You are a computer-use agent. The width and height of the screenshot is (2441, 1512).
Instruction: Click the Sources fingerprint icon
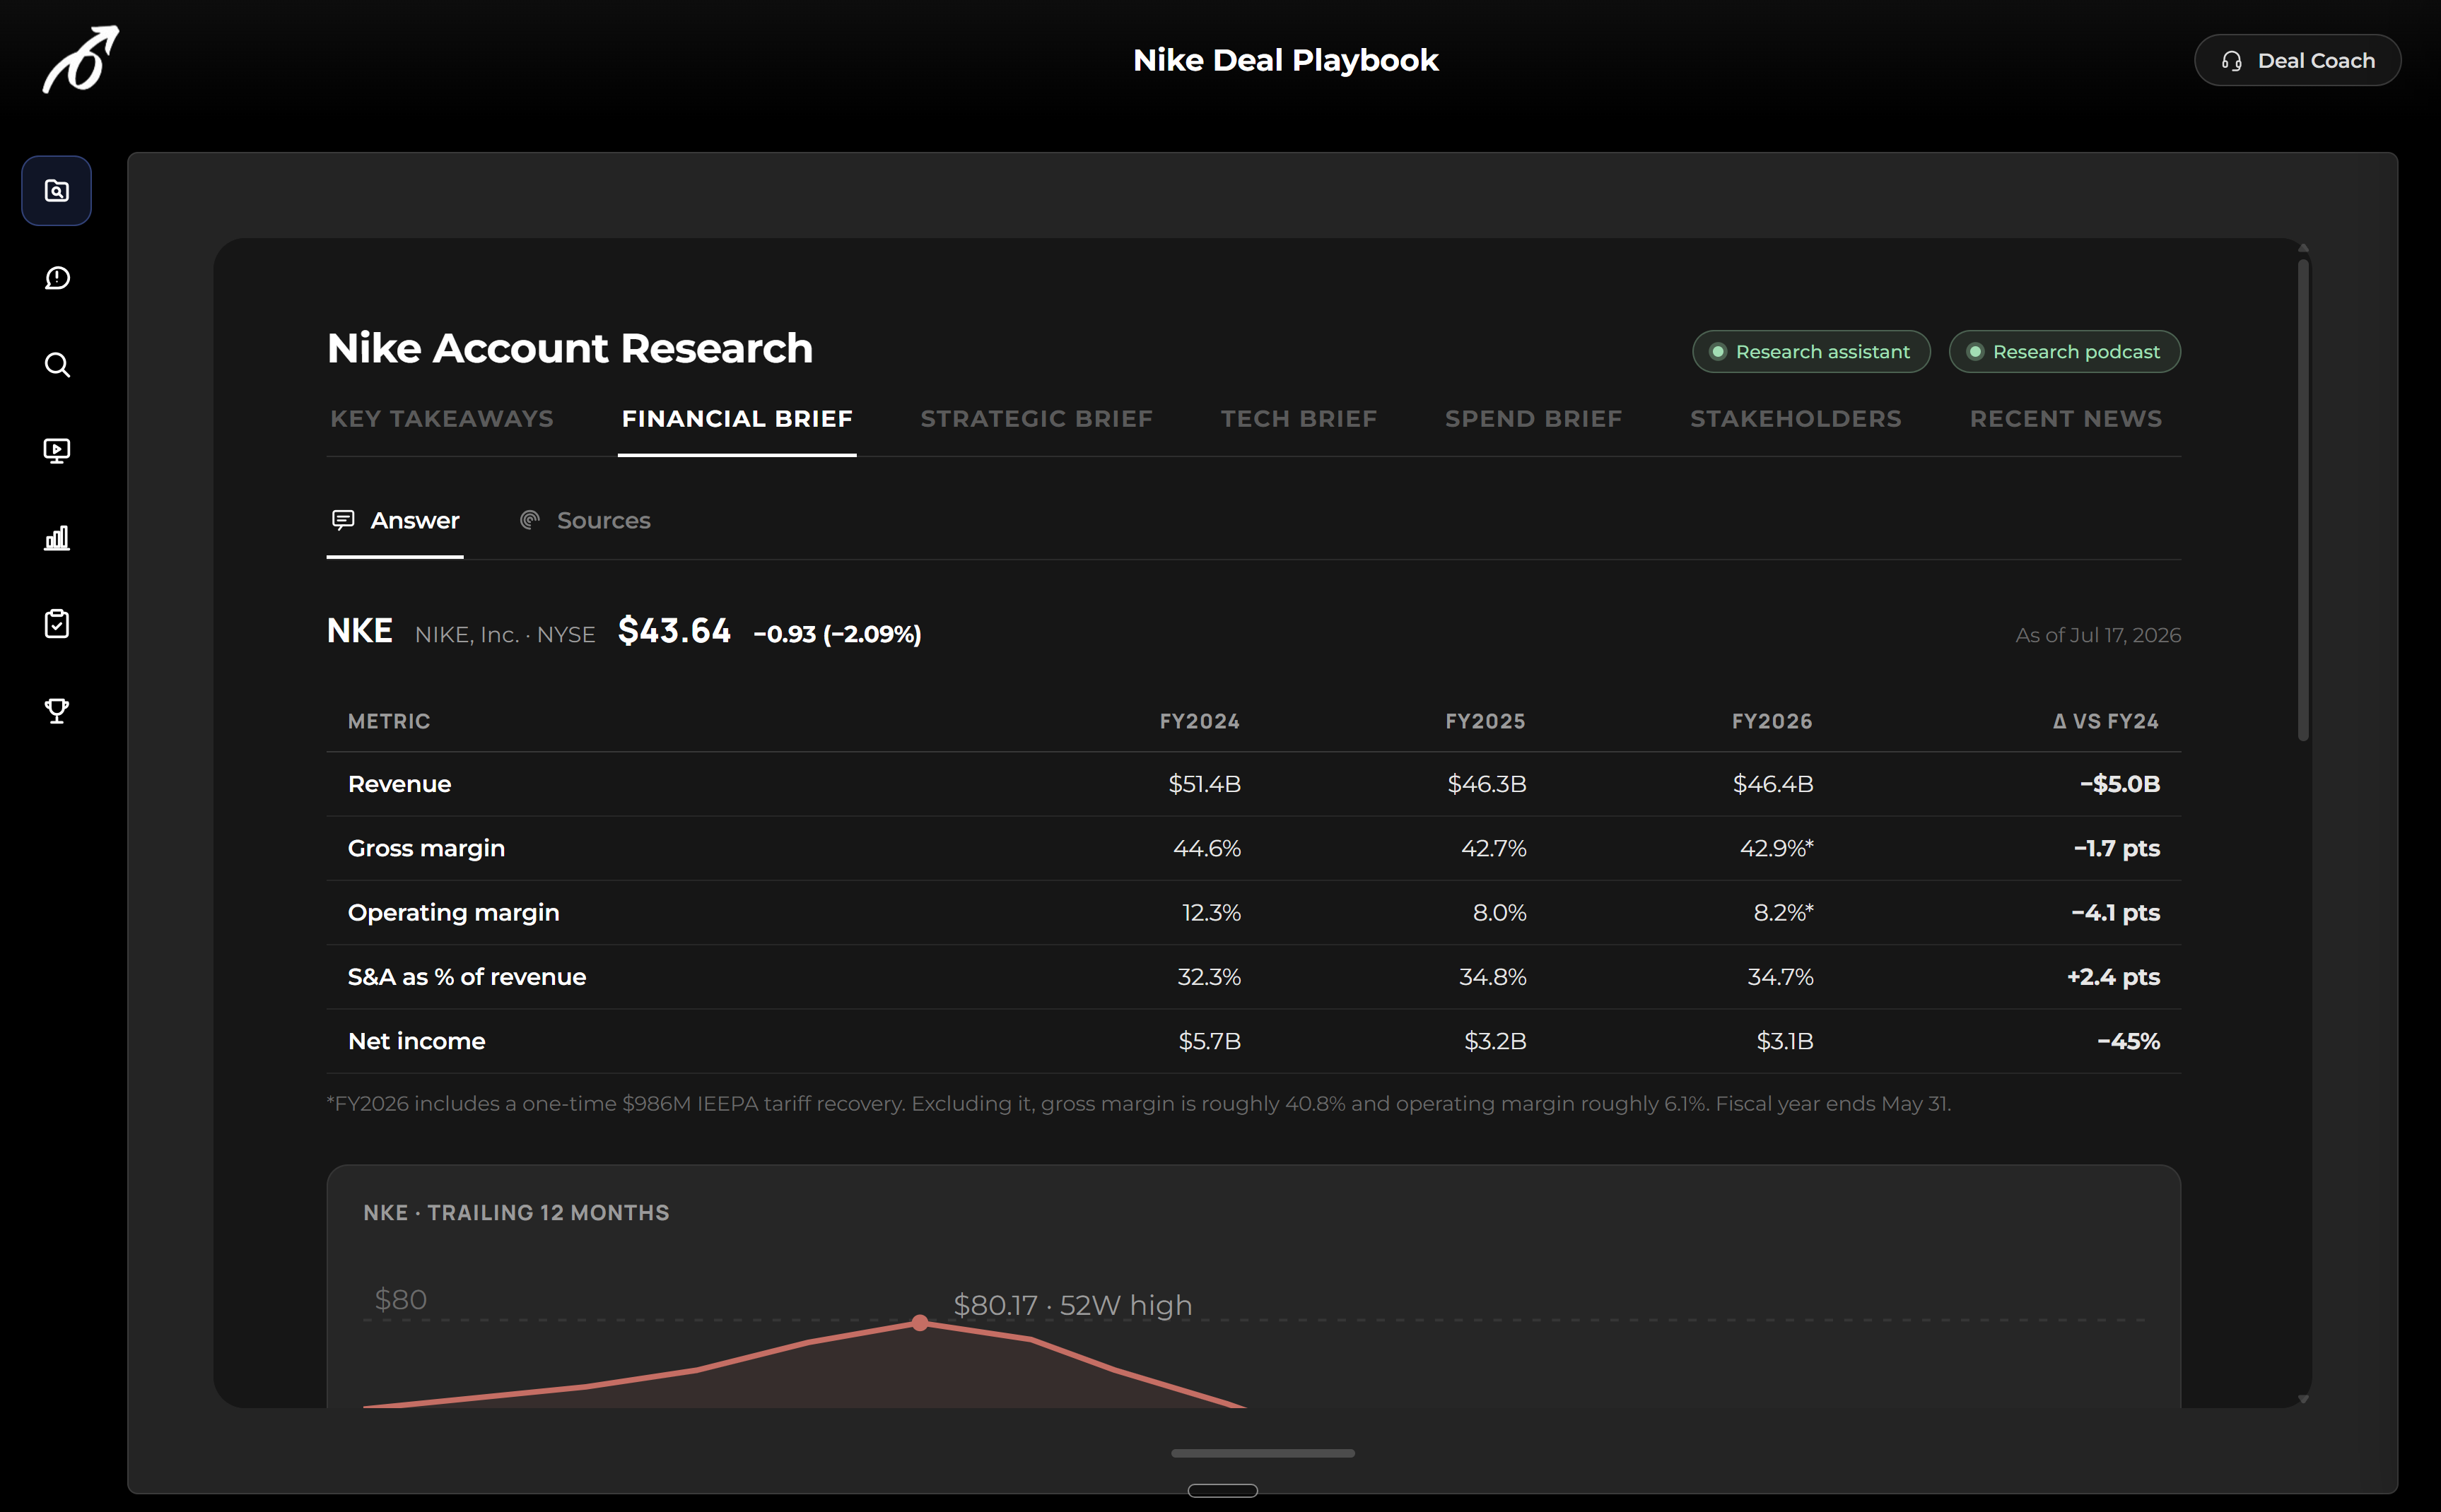[x=530, y=520]
